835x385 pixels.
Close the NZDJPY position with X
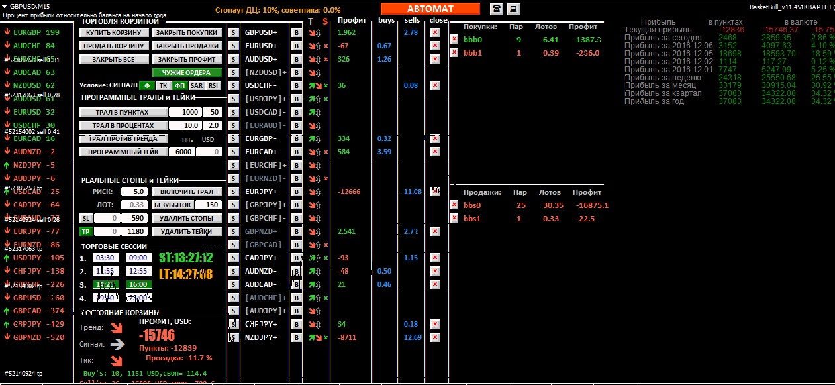(x=434, y=337)
